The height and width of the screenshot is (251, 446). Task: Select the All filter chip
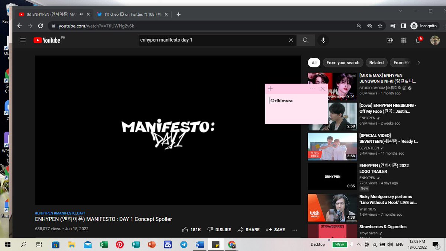pos(314,63)
